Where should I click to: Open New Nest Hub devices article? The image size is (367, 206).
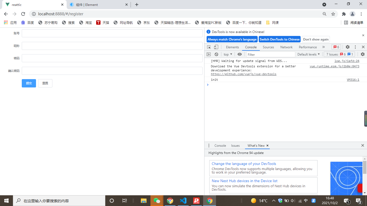coord(244,181)
